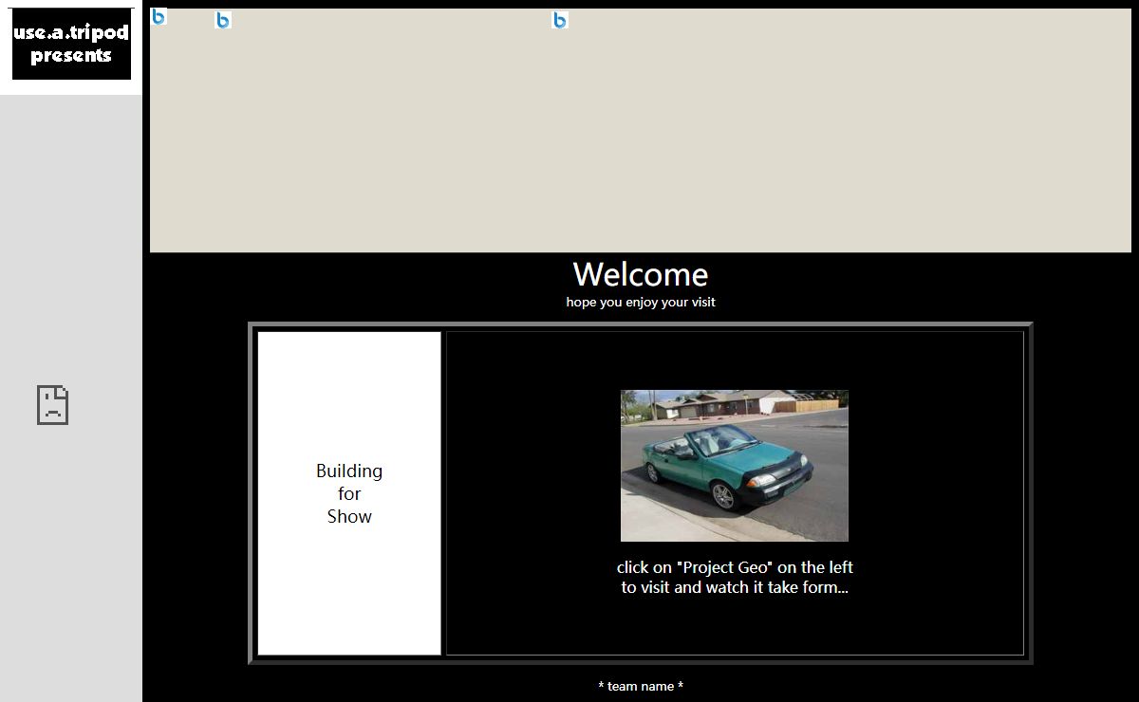Click the "Welcome" heading
Viewport: 1139px width, 702px height.
coord(641,274)
